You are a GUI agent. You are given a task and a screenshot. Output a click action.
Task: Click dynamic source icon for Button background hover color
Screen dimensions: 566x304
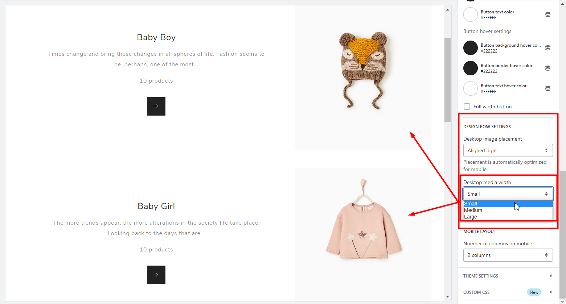548,48
